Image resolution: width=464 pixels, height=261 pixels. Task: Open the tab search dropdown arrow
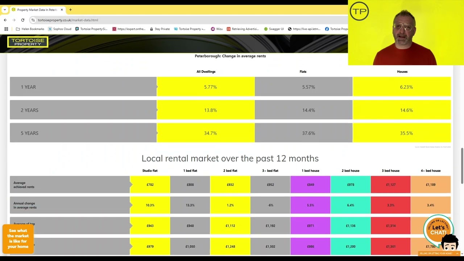coord(5,10)
